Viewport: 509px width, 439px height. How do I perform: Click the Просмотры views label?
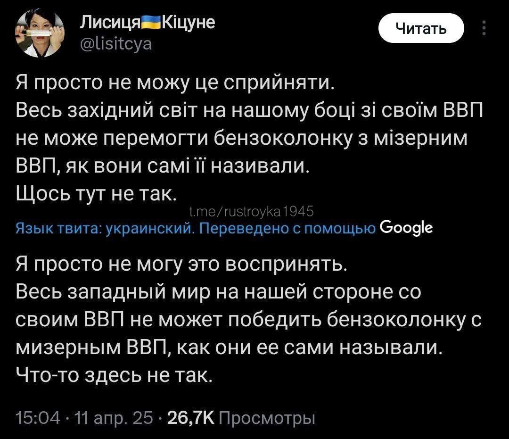pyautogui.click(x=268, y=417)
